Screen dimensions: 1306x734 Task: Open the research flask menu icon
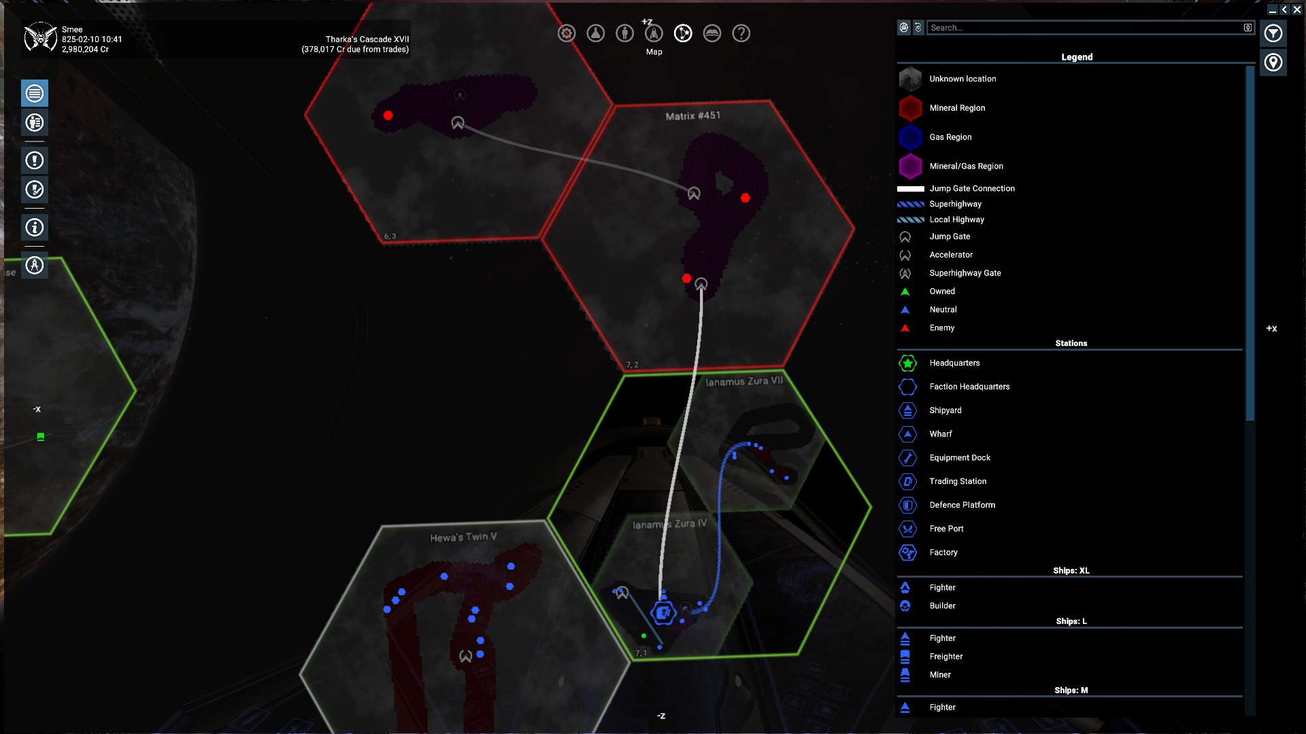596,33
